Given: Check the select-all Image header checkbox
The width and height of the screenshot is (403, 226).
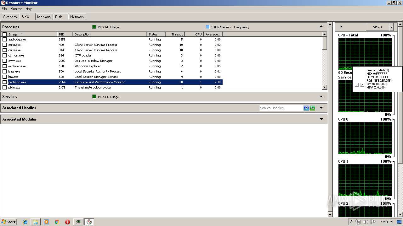Looking at the screenshot, I should pyautogui.click(x=4, y=34).
